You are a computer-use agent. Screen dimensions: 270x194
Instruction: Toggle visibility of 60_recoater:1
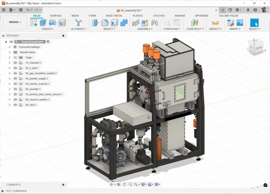(15, 89)
